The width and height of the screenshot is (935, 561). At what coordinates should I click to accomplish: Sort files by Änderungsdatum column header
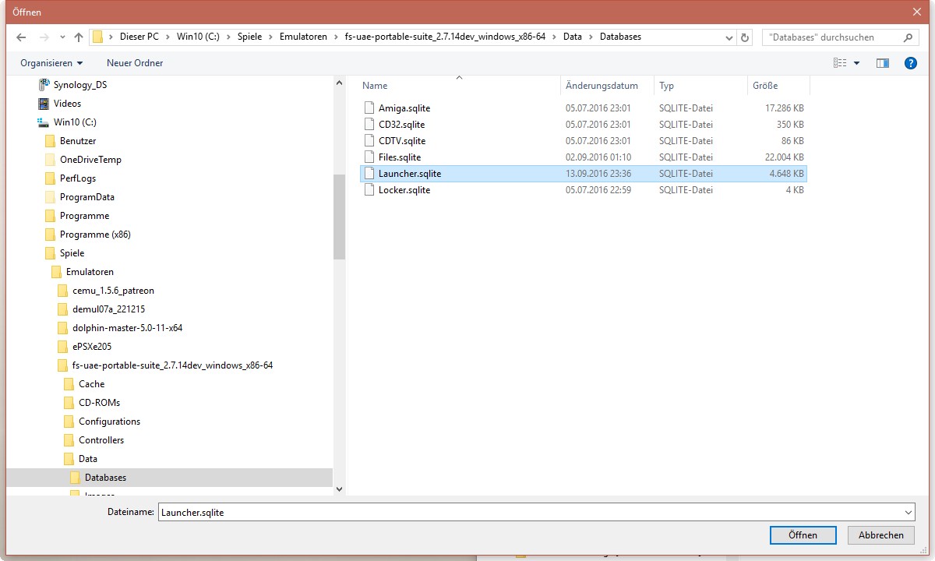pyautogui.click(x=602, y=86)
